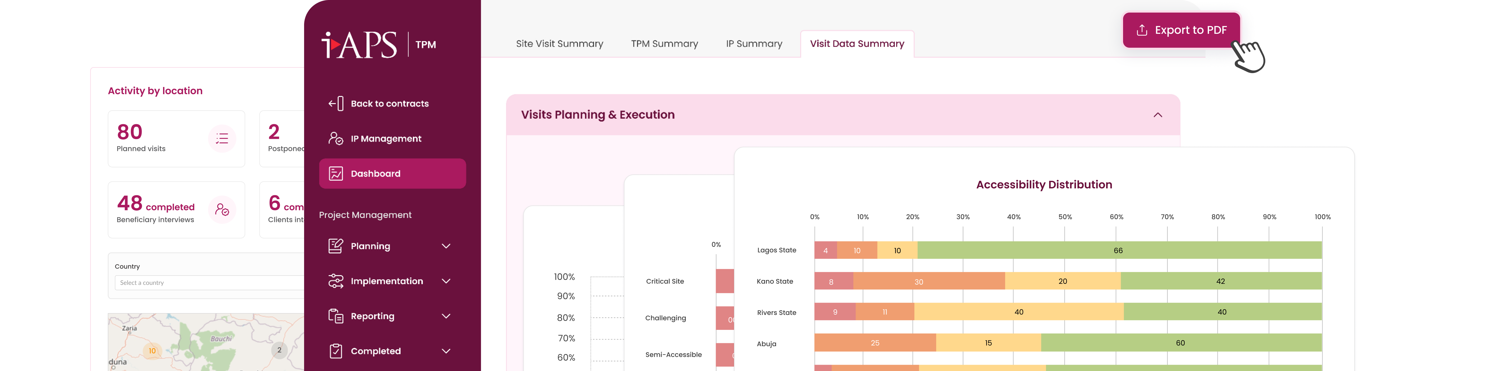Click Abuja orange segment 25
Viewport: 1510px width, 371px height.
pyautogui.click(x=875, y=343)
